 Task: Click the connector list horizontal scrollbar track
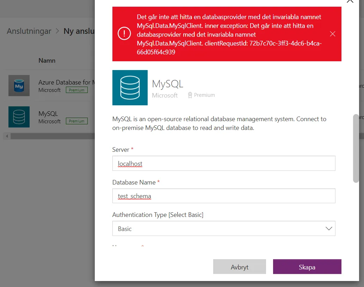53,136
